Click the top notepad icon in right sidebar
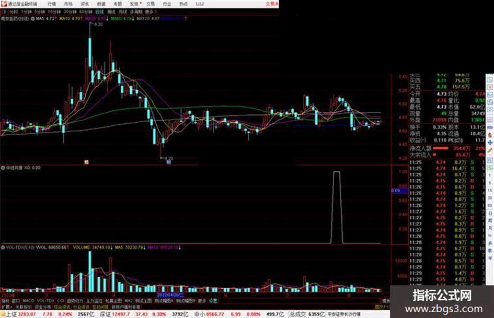This screenshot has height=318, width=494. tap(490, 79)
